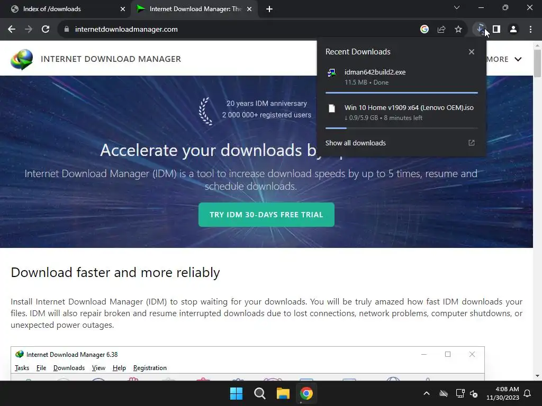This screenshot has height=406, width=542.
Task: Open Windows taskbar search
Action: point(259,393)
